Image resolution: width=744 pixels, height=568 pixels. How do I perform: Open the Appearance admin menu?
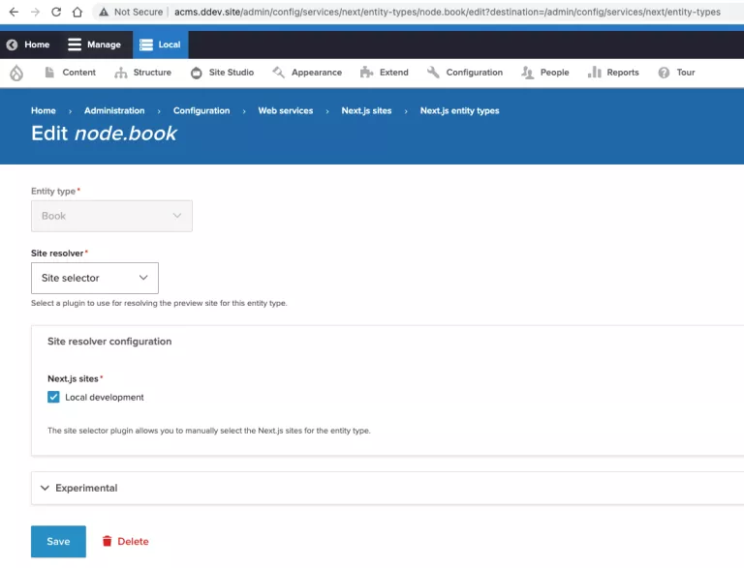pos(307,73)
